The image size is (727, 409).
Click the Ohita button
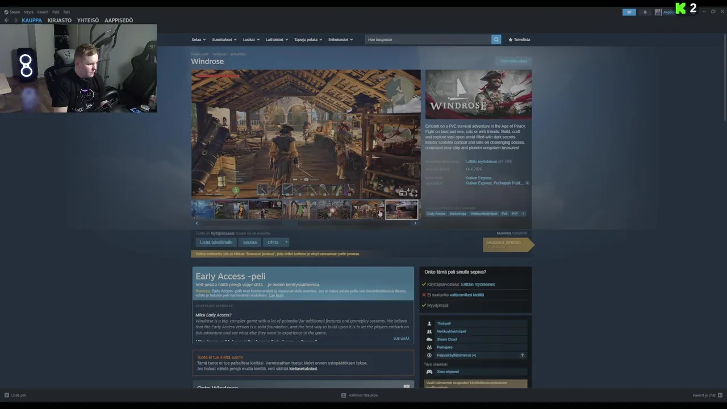pyautogui.click(x=273, y=243)
